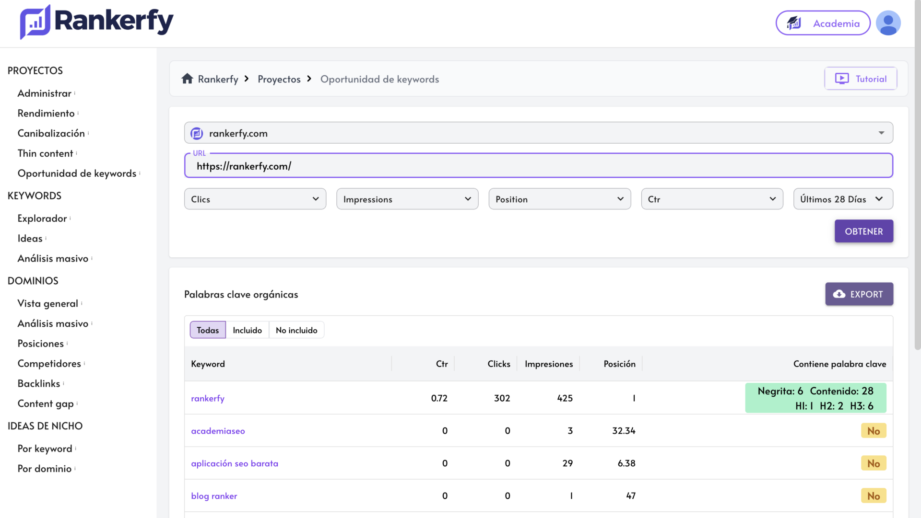Image resolution: width=921 pixels, height=518 pixels.
Task: Open the academiaseo keyword link
Action: pyautogui.click(x=218, y=431)
